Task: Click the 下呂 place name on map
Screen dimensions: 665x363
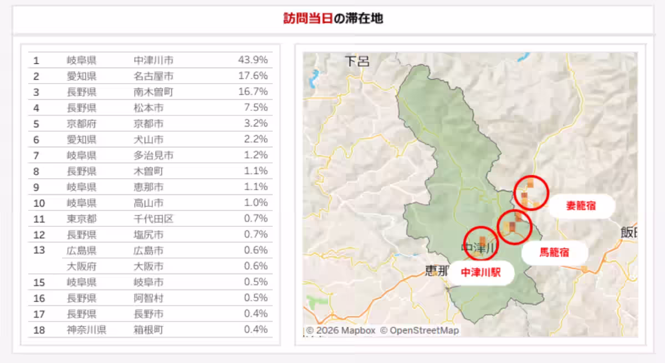Action: pos(357,61)
